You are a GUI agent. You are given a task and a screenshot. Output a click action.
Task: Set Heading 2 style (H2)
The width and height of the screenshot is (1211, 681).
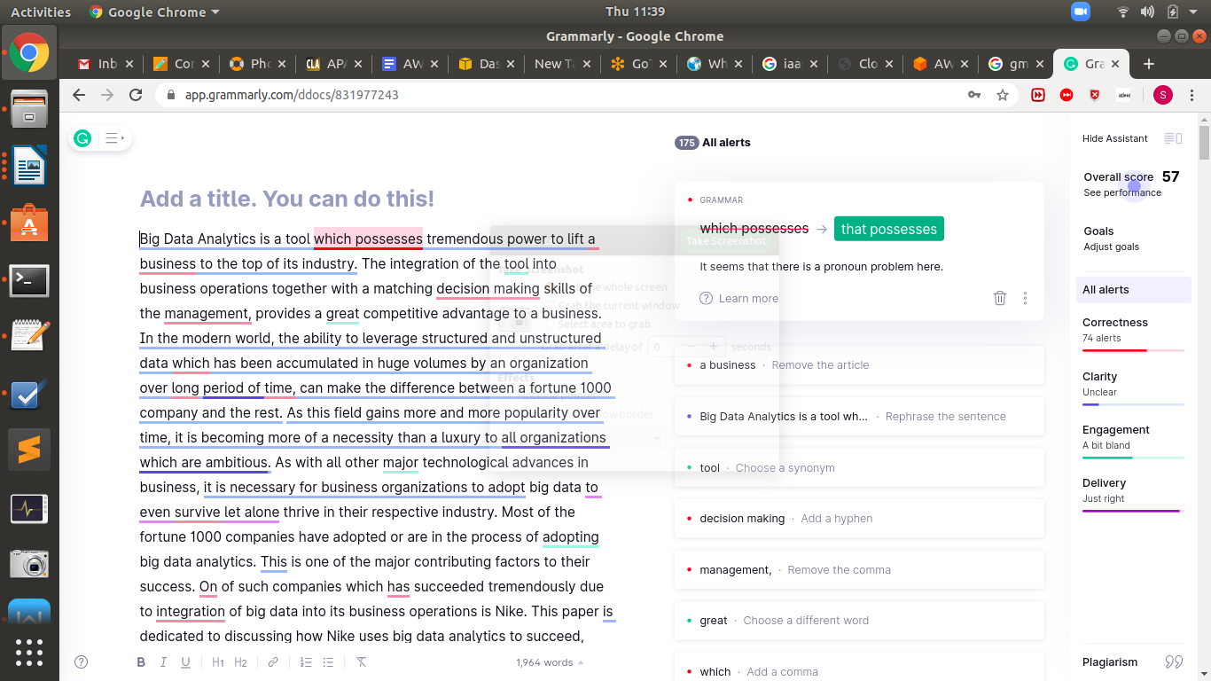(x=240, y=662)
